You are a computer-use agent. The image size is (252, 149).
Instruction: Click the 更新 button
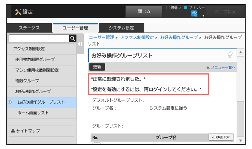97,67
